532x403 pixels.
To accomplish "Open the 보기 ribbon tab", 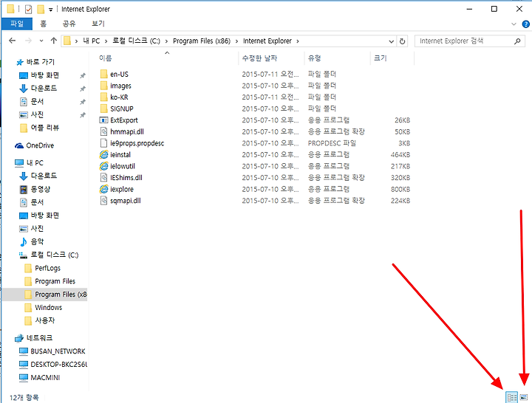I will (98, 24).
